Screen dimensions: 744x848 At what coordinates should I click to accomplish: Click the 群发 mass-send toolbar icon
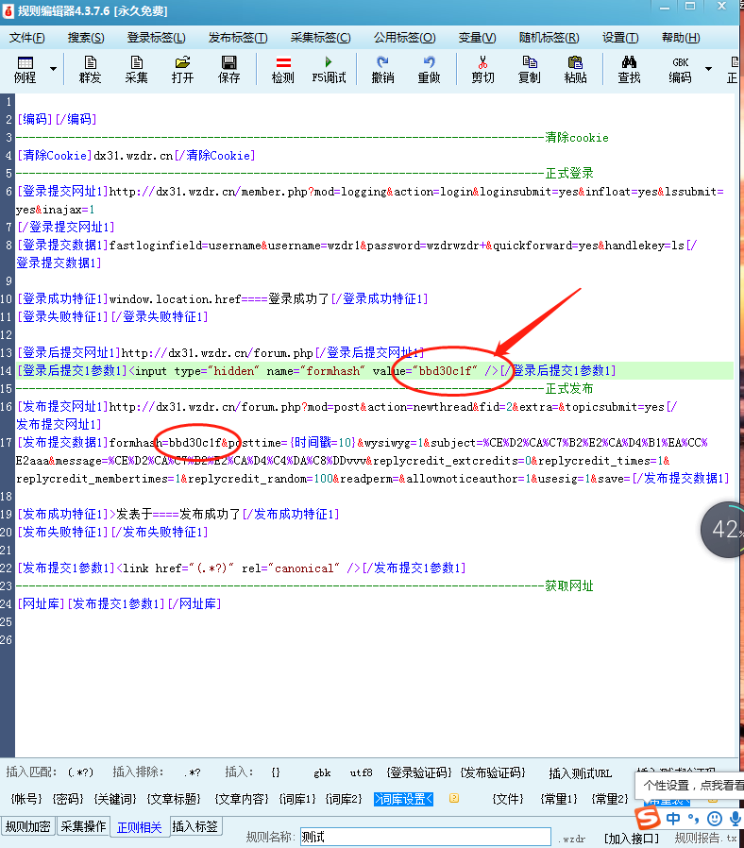tap(91, 69)
